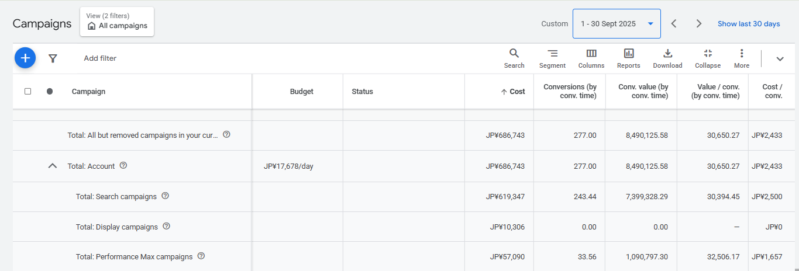Sort by the Budget column header
The height and width of the screenshot is (271, 799).
point(301,92)
